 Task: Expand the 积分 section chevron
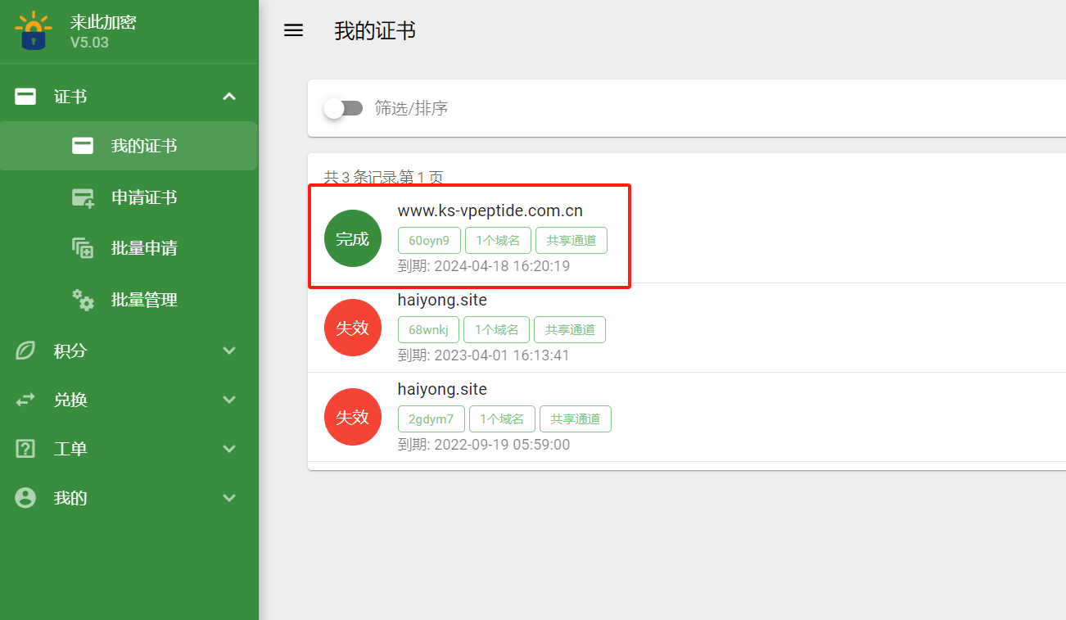point(229,351)
